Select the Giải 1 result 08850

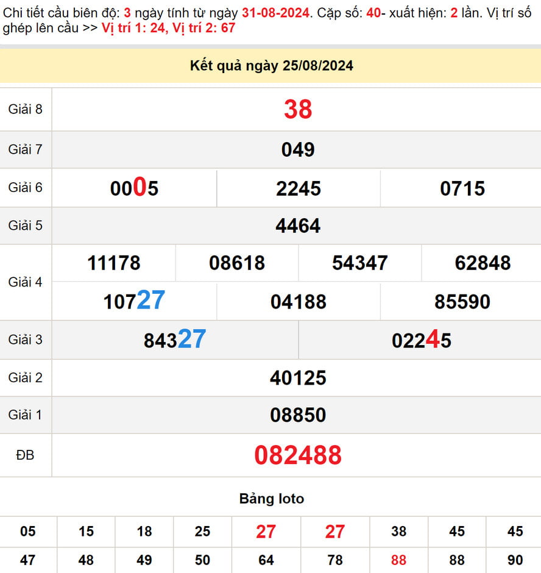pyautogui.click(x=298, y=415)
